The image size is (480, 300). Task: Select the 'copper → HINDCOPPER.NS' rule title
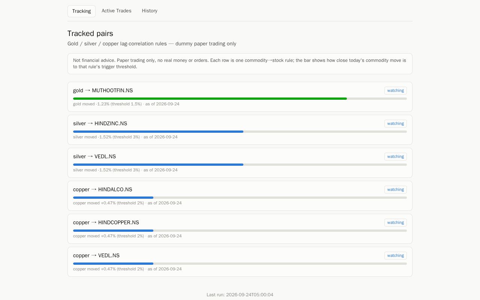pyautogui.click(x=106, y=222)
